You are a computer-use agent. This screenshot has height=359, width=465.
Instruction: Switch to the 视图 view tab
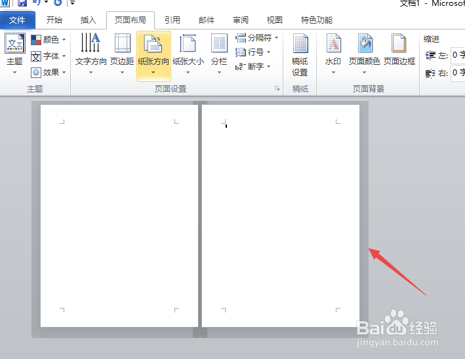coord(275,20)
